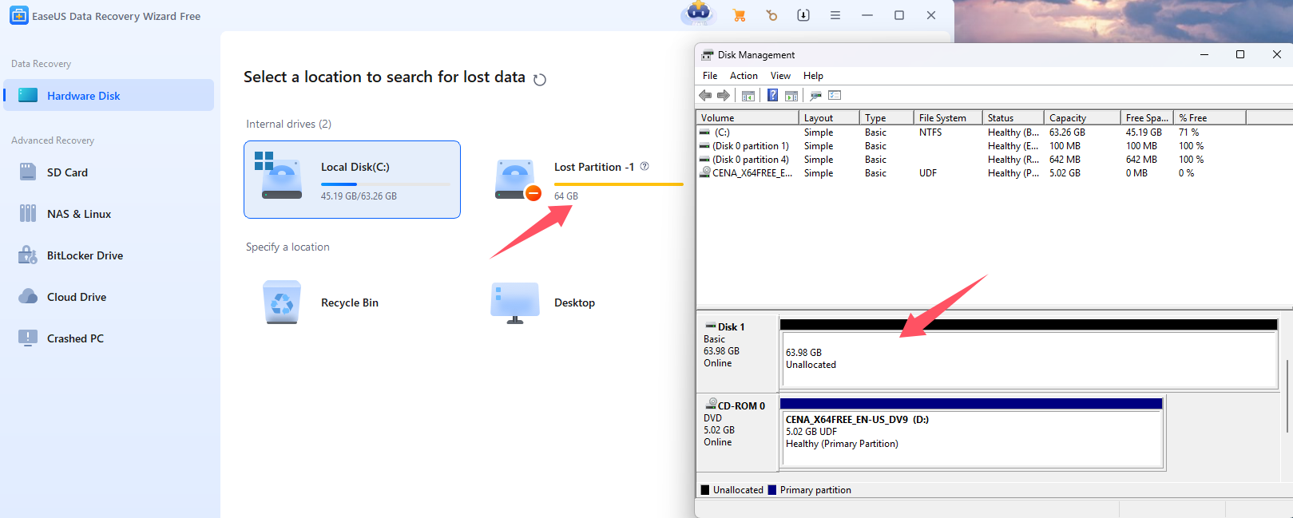Click the Unallocated black legend swatch
1293x518 pixels.
point(705,490)
